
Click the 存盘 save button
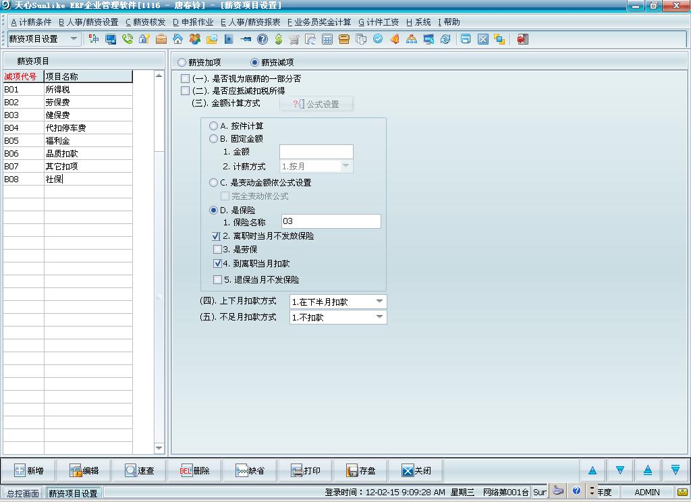[361, 471]
